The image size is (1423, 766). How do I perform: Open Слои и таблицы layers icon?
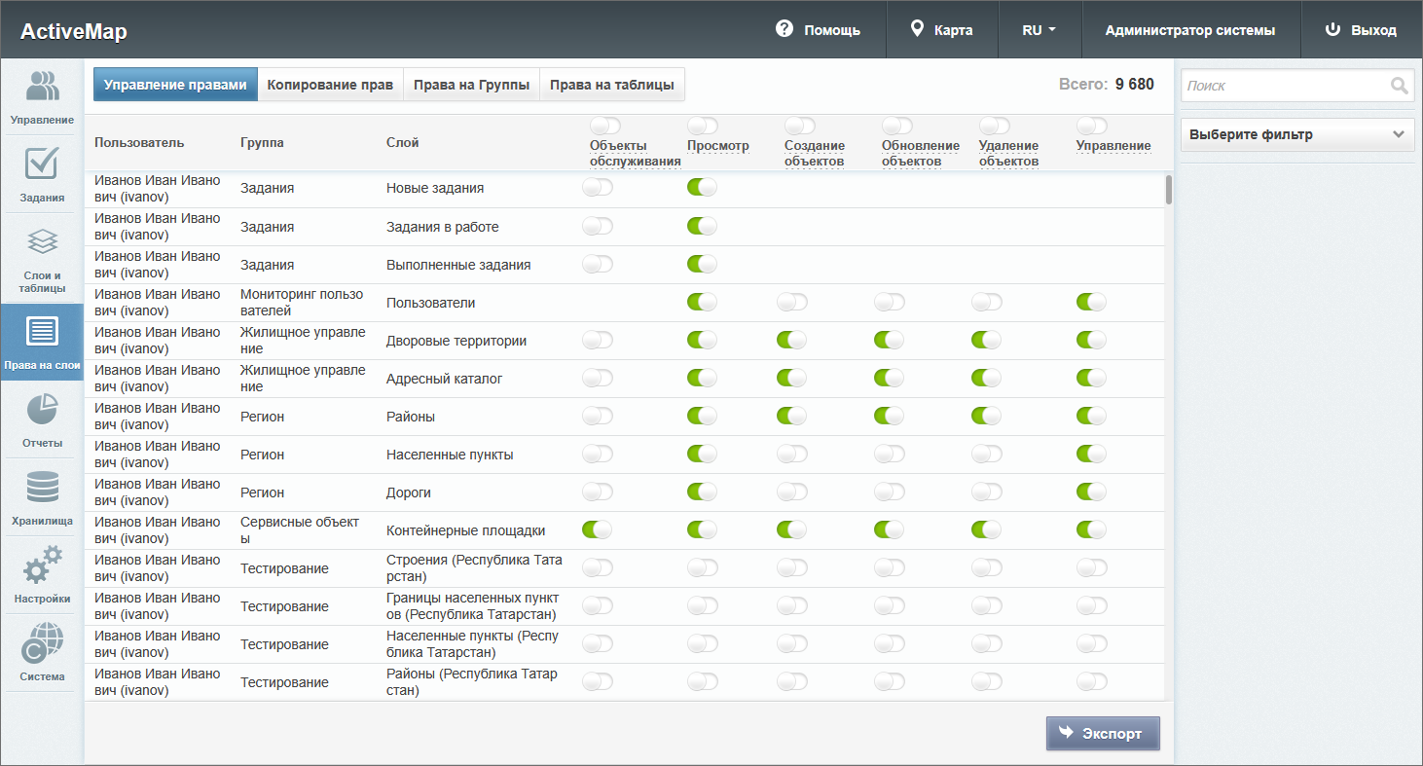point(42,241)
